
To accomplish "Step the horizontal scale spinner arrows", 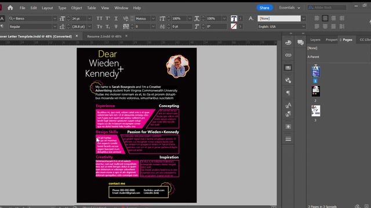I will 203,18.
